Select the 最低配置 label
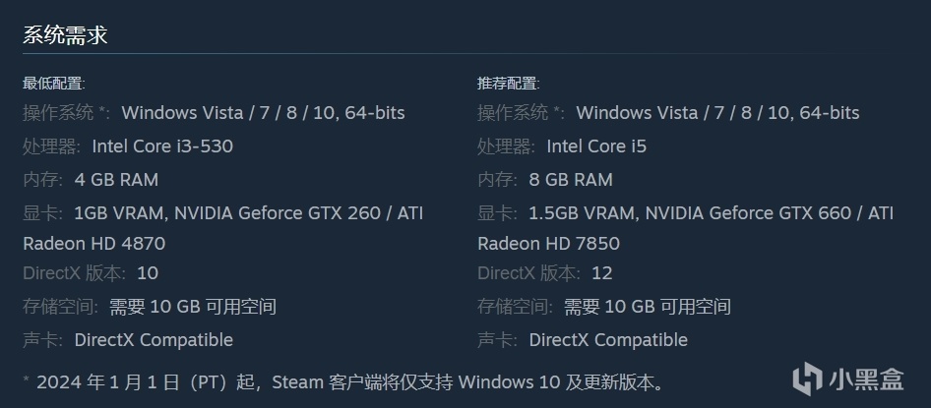Image resolution: width=931 pixels, height=408 pixels. pyautogui.click(x=53, y=84)
